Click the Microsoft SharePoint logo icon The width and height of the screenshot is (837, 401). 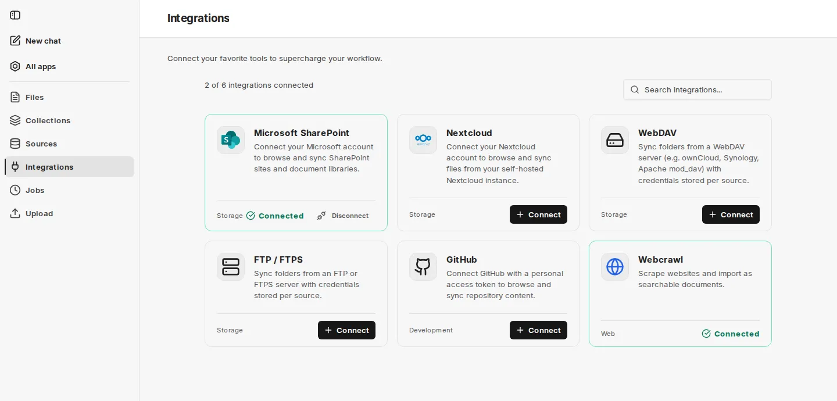(231, 140)
